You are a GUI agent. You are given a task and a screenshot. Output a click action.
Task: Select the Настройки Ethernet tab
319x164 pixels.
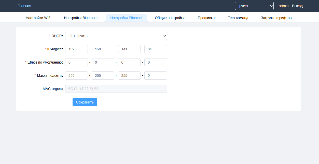tap(126, 18)
